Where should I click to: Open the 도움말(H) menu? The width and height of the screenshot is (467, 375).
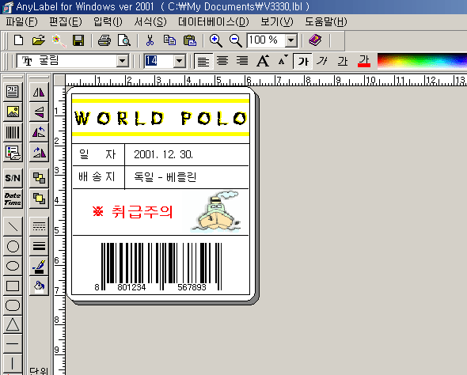coord(326,21)
